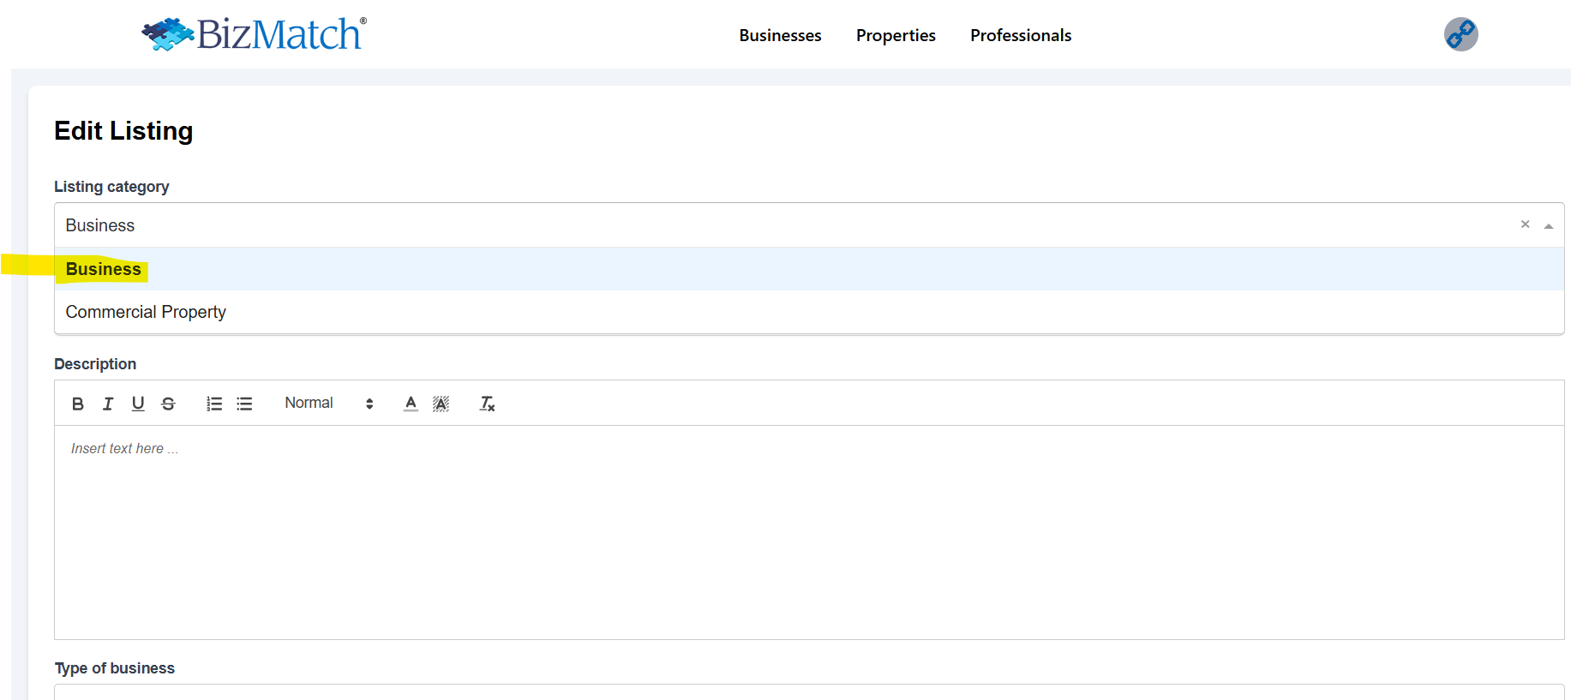The height and width of the screenshot is (700, 1571).
Task: Apply italic formatting in the editor toolbar
Action: click(x=108, y=404)
